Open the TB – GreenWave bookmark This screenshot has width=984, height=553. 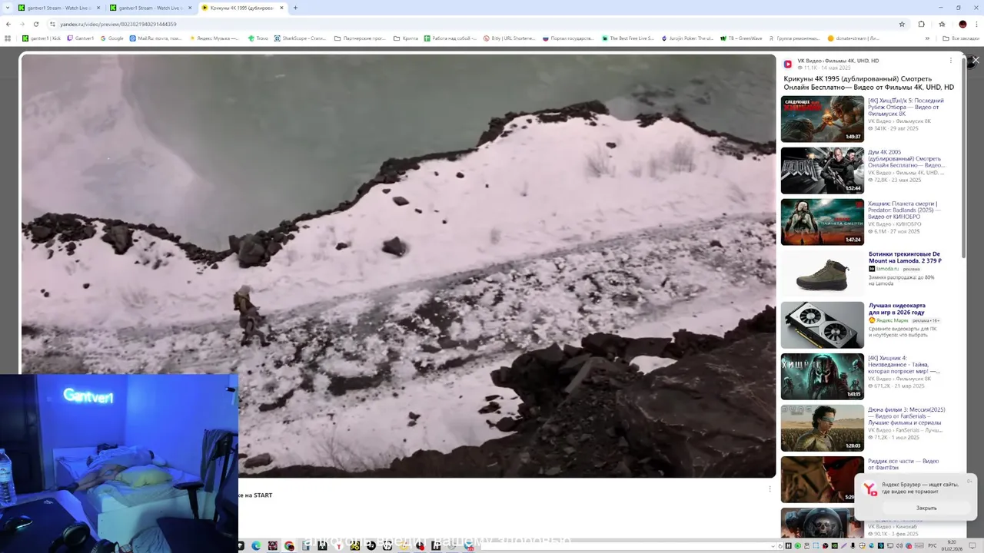pos(740,38)
